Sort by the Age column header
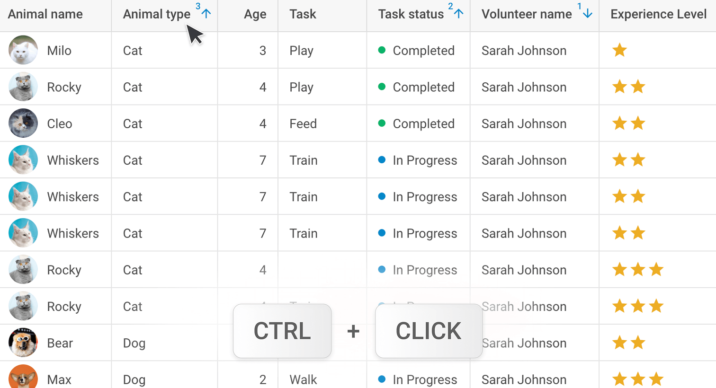This screenshot has height=388, width=716. (x=255, y=14)
